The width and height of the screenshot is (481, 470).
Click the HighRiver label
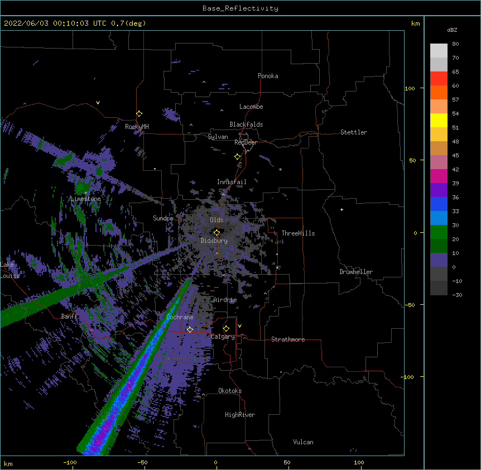(x=240, y=415)
